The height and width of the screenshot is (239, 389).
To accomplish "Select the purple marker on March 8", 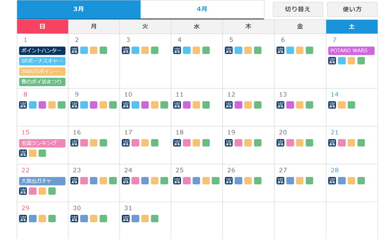I will 43,105.
